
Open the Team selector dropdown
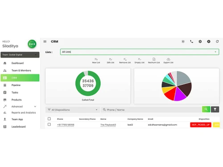[20, 55]
